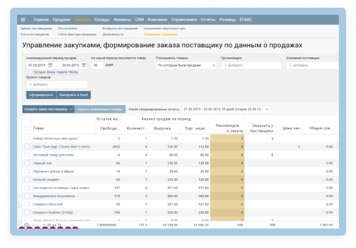Check the row Яичный сэндвич
Image resolution: width=356 pixels, height=248 pixels.
pos(27,180)
